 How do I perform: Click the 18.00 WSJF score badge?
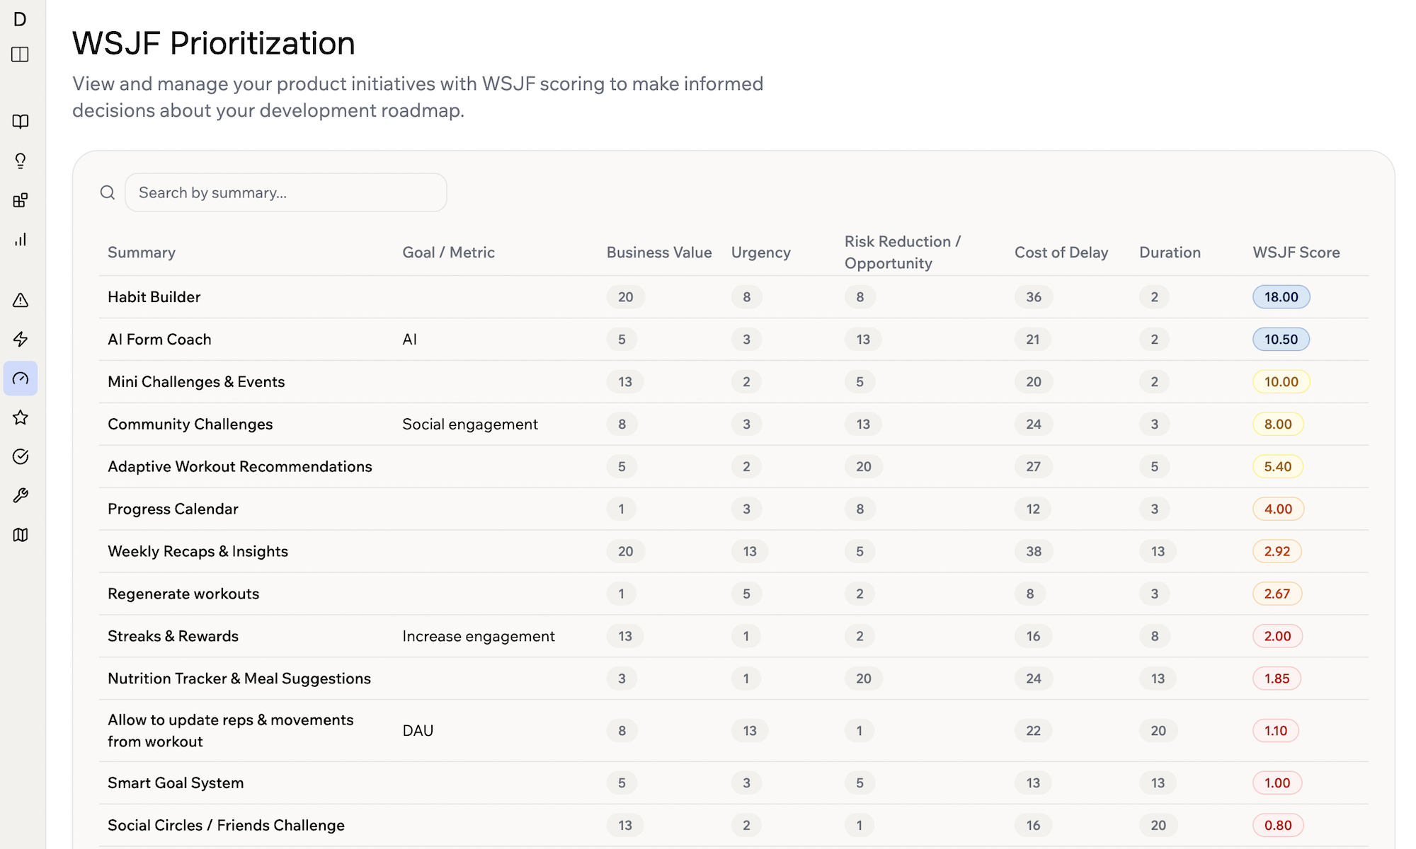click(1281, 297)
